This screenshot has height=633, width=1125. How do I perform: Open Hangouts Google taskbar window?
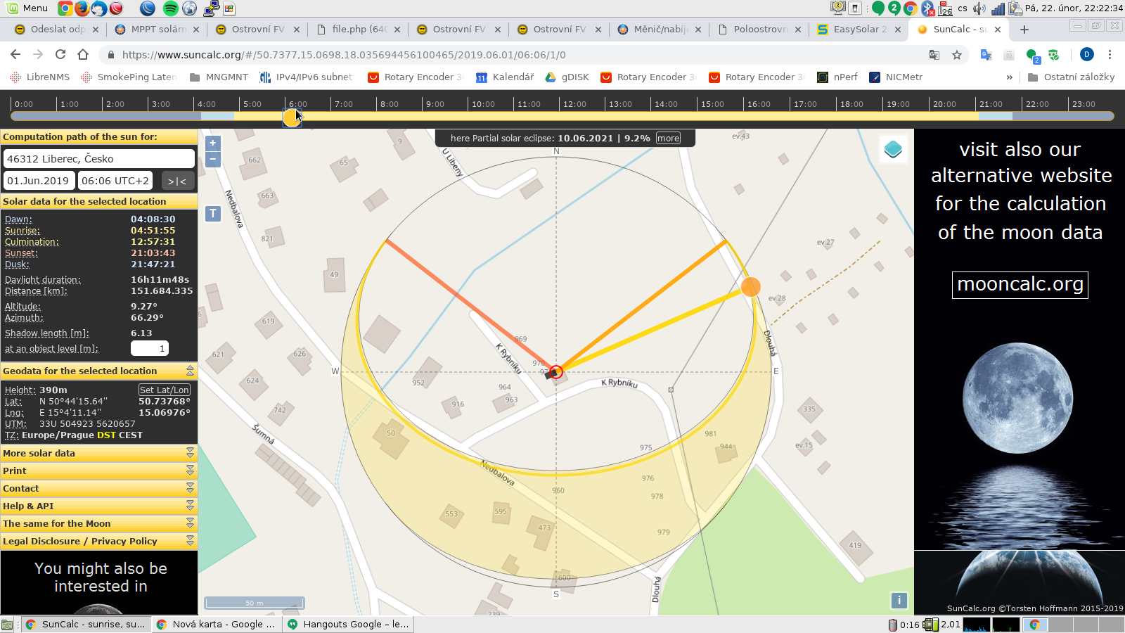click(349, 624)
